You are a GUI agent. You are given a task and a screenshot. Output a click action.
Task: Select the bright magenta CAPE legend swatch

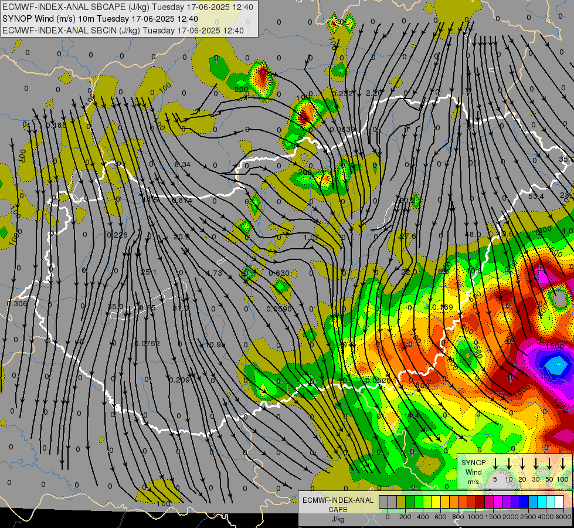click(498, 502)
